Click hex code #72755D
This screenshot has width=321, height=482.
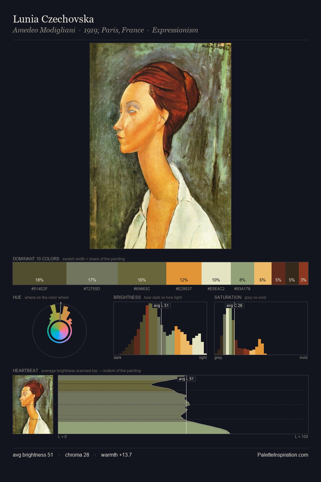[x=92, y=289]
